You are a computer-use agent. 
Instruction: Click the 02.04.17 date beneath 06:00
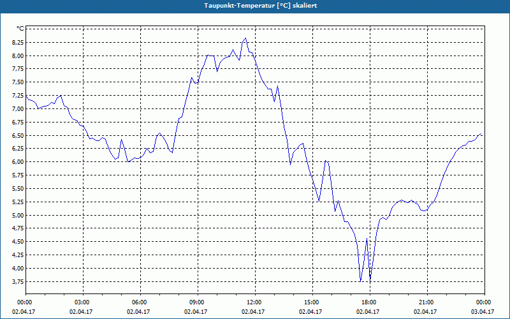coord(138,311)
